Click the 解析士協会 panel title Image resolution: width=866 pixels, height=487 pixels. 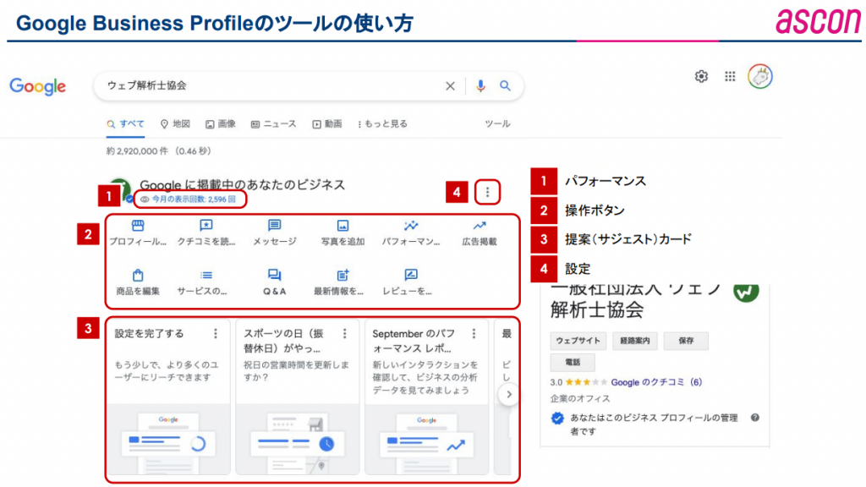click(x=597, y=309)
